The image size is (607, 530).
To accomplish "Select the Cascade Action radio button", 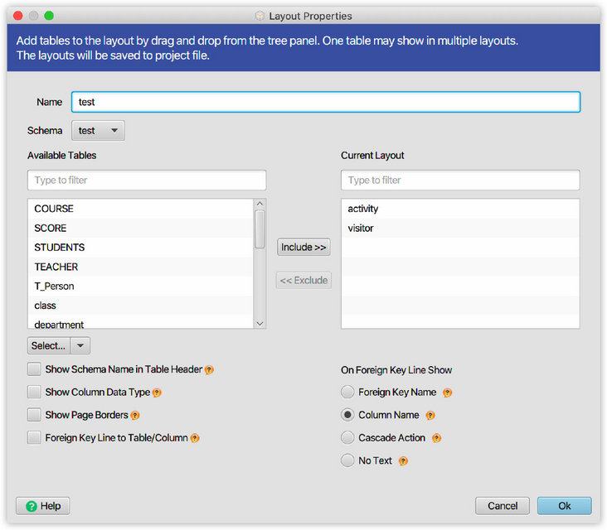I will tap(347, 438).
